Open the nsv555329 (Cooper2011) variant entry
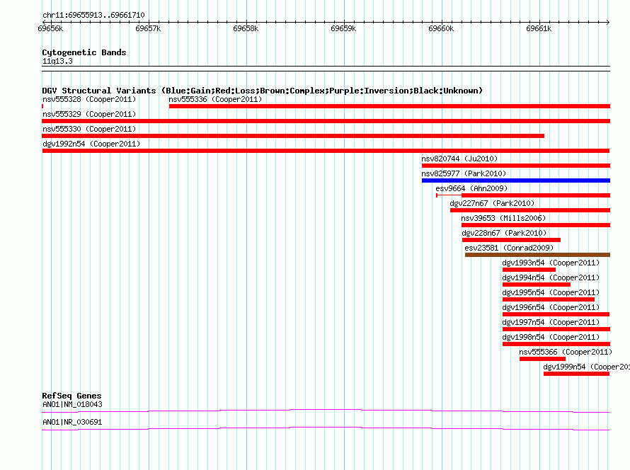 [x=89, y=114]
